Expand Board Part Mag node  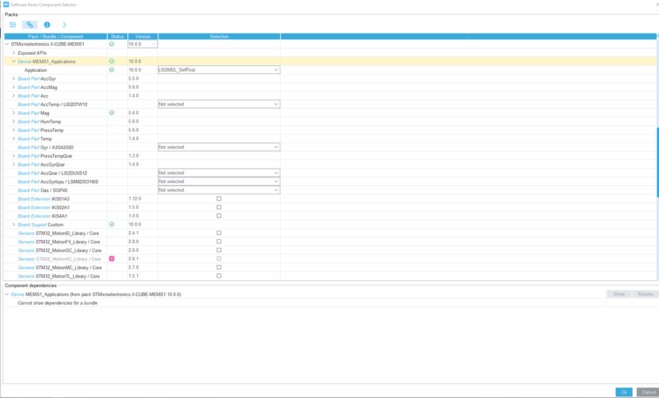[14, 113]
